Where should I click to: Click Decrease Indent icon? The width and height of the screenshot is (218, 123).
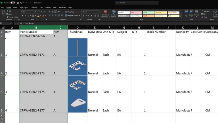(59, 16)
